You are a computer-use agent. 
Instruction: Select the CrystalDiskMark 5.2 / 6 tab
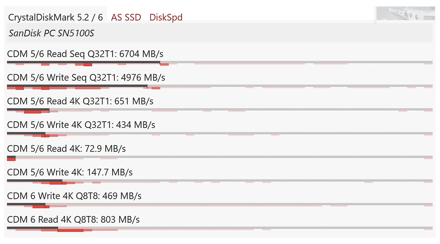pyautogui.click(x=55, y=17)
